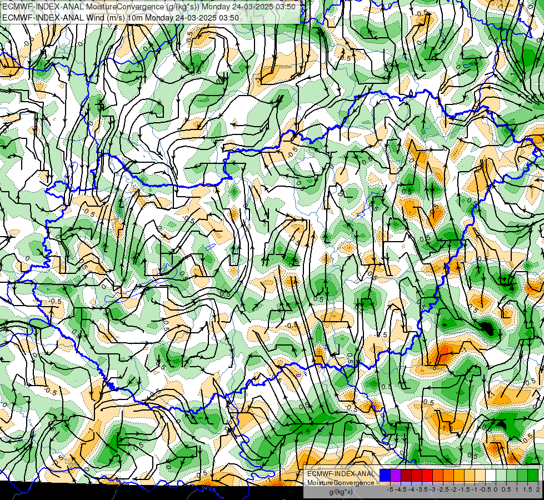
Task: Pick the white legend swatch
Action: tap(490, 475)
